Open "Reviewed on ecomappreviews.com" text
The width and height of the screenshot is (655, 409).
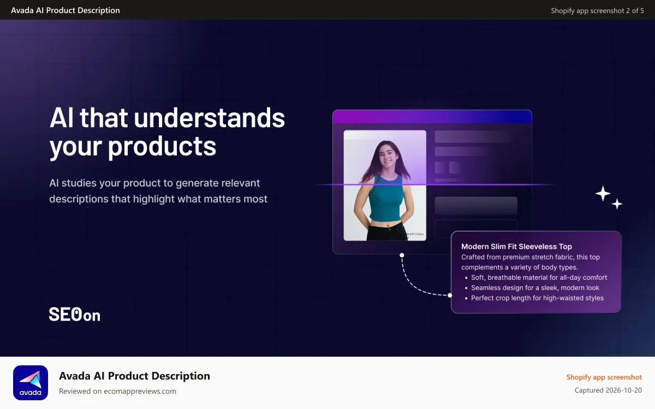(117, 391)
